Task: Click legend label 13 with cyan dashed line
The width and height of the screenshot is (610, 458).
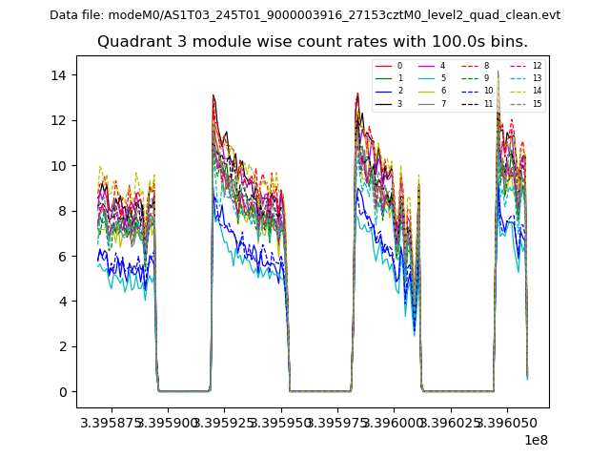Action: click(537, 78)
